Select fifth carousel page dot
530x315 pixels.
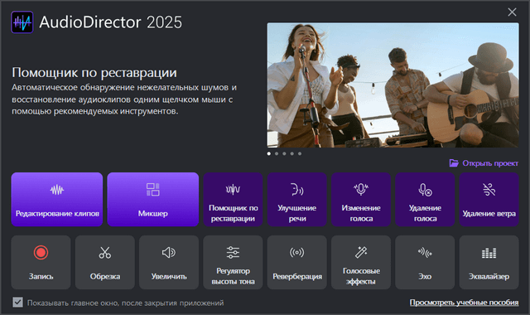[x=300, y=153]
